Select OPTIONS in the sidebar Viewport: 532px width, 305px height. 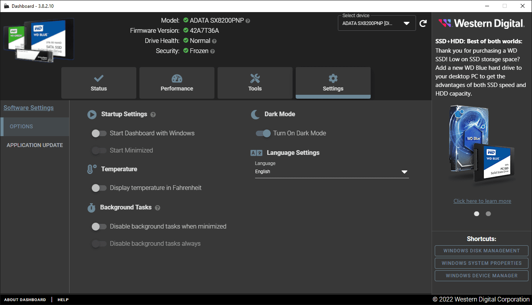[x=35, y=127]
